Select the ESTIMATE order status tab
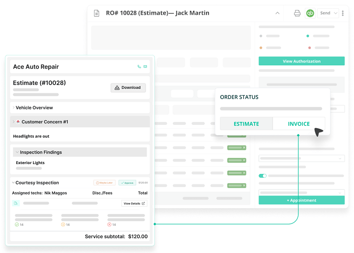This screenshot has height=253, width=354. 246,124
